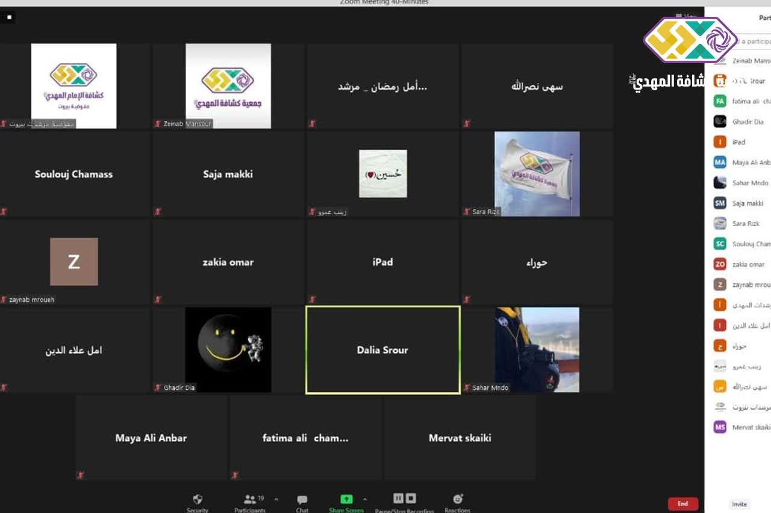The width and height of the screenshot is (771, 513).
Task: Click the recording indicator in the top-left corner
Action: coord(9,17)
